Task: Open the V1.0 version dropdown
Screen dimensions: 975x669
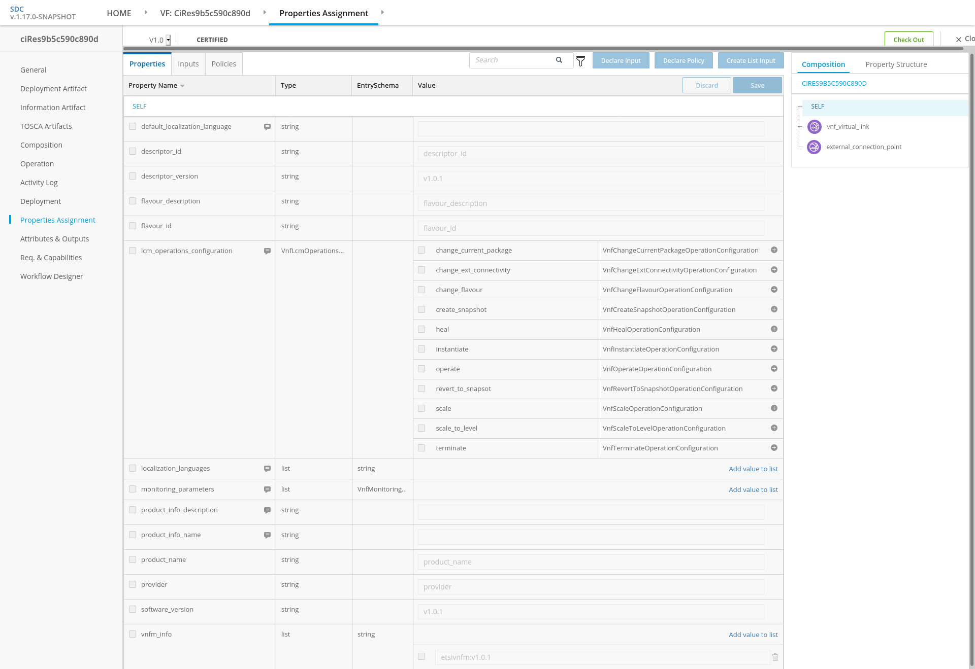Action: point(168,40)
